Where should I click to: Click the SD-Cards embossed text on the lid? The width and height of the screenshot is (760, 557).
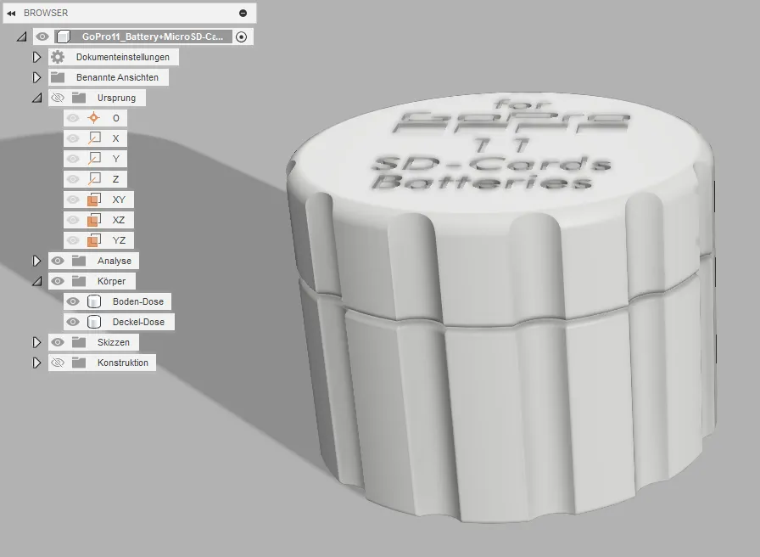tap(490, 164)
